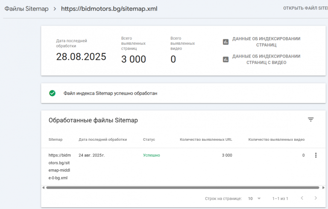Click the Всего выявленных страниц label

pyautogui.click(x=133, y=43)
